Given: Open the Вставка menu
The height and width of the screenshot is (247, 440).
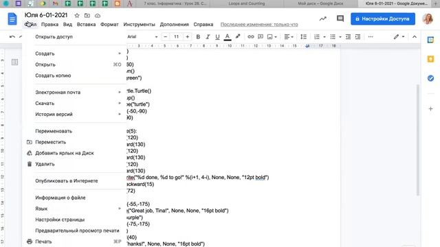Looking at the screenshot, I should click(x=86, y=25).
